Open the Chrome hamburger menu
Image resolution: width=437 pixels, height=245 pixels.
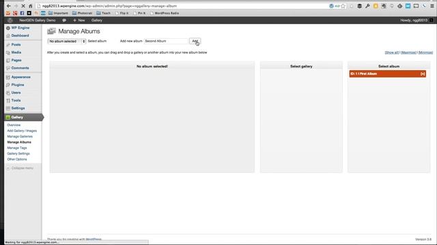point(432,6)
